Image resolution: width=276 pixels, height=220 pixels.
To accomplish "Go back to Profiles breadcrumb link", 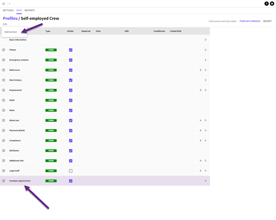I will 10,19.
